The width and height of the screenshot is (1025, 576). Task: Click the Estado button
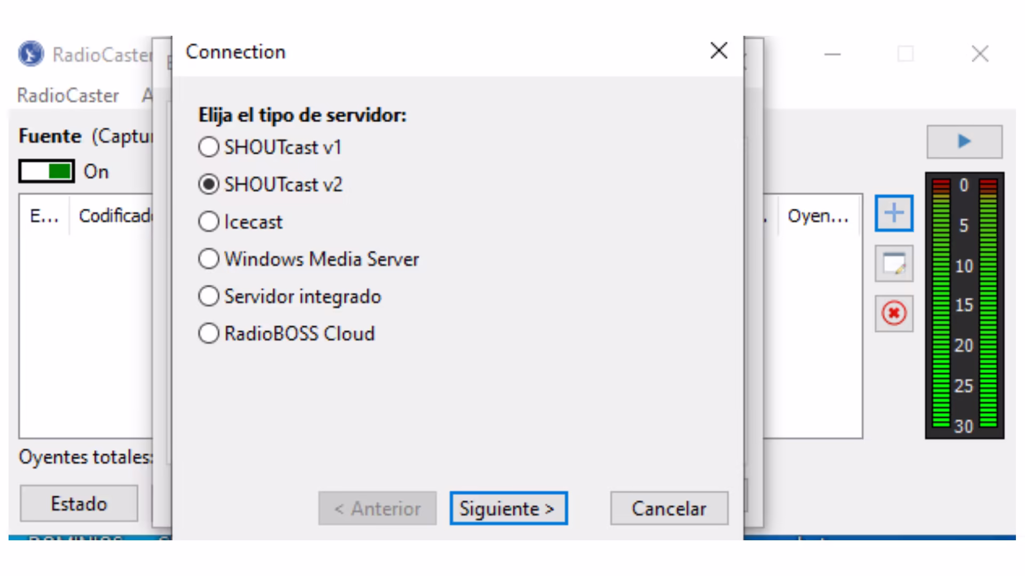pyautogui.click(x=78, y=503)
